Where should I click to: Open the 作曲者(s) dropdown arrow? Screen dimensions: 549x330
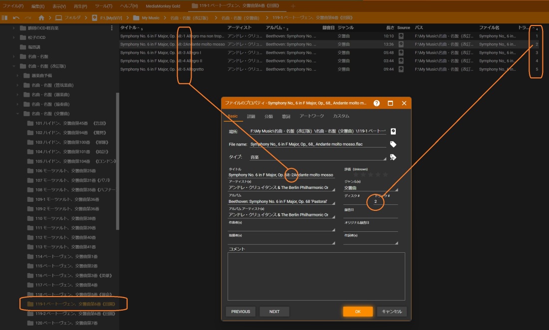pos(333,230)
